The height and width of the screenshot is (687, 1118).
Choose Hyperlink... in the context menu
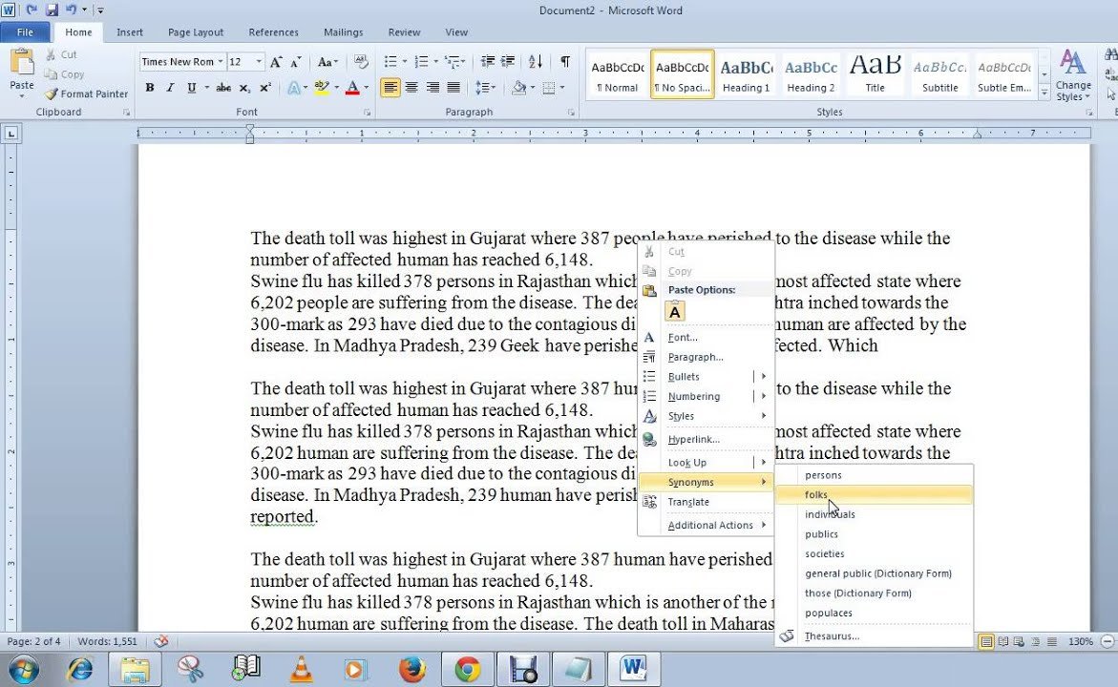694,440
